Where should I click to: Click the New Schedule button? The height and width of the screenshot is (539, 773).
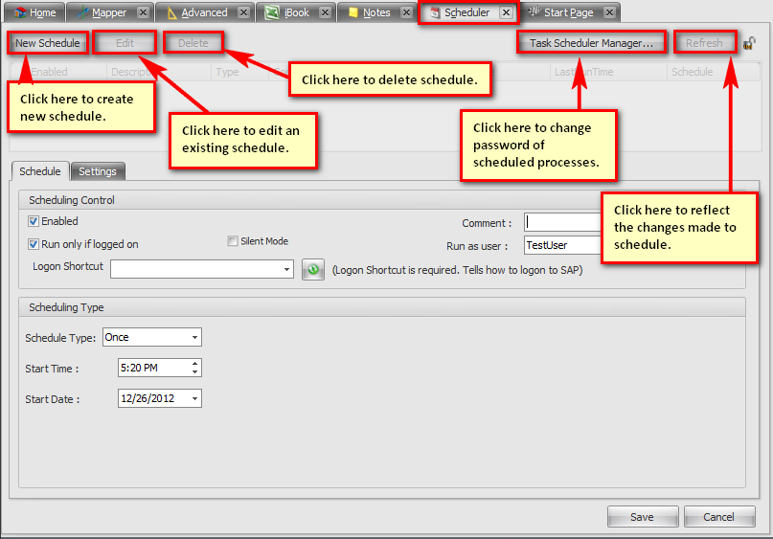pyautogui.click(x=48, y=43)
